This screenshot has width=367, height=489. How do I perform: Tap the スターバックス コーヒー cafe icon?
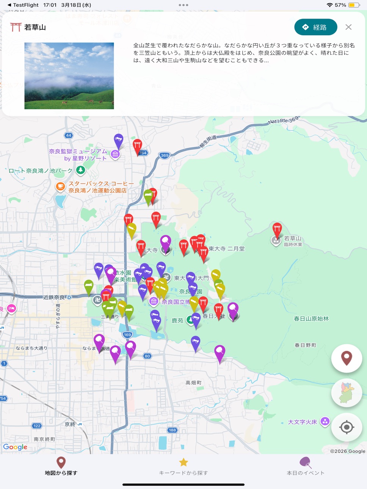(x=60, y=186)
